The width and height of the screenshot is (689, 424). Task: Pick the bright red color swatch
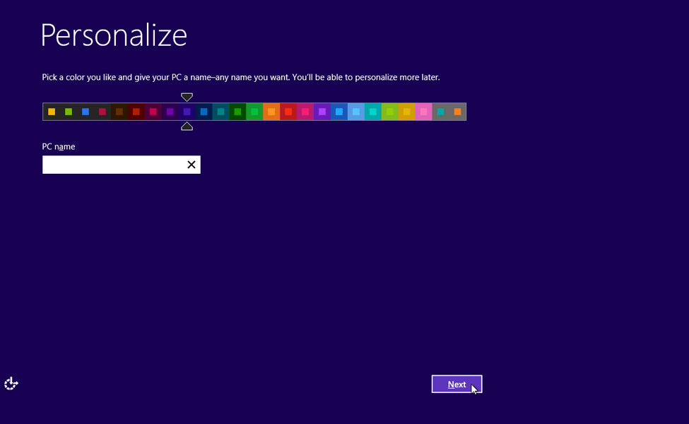[288, 112]
